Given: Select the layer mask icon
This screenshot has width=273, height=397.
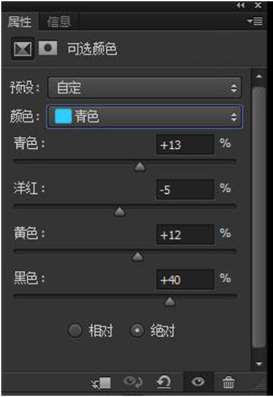Looking at the screenshot, I should point(48,48).
